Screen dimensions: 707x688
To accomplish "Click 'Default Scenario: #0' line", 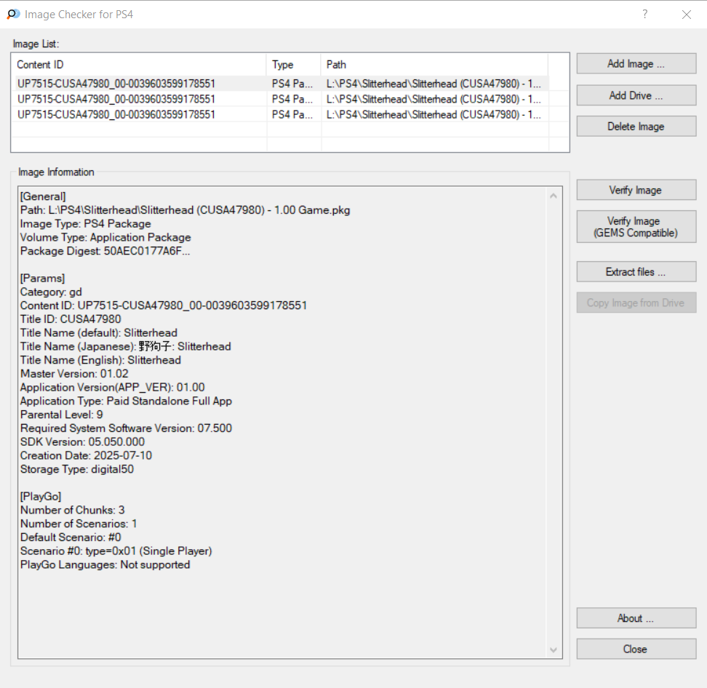I will pos(71,537).
